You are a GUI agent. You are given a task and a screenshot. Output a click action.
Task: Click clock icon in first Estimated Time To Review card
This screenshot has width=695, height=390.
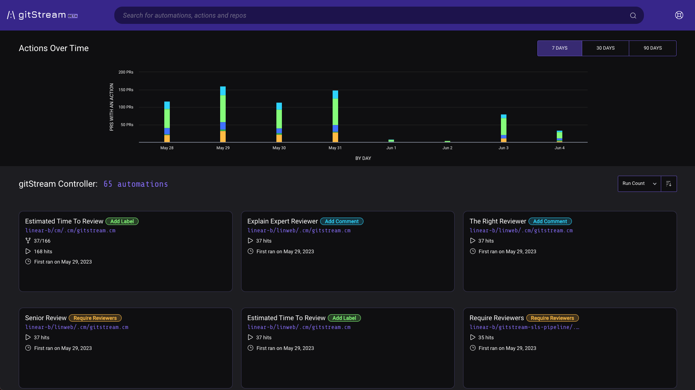[x=28, y=262]
